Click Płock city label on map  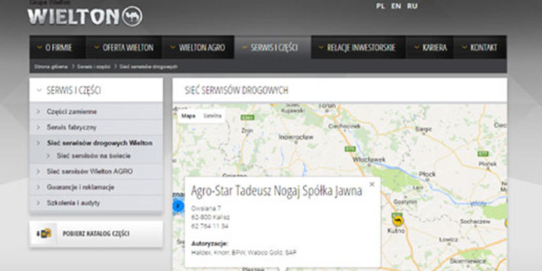[x=427, y=174]
